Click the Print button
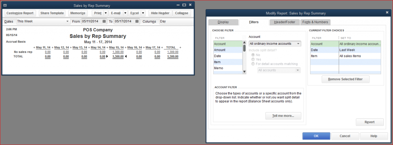The width and height of the screenshot is (393, 145). (98, 13)
